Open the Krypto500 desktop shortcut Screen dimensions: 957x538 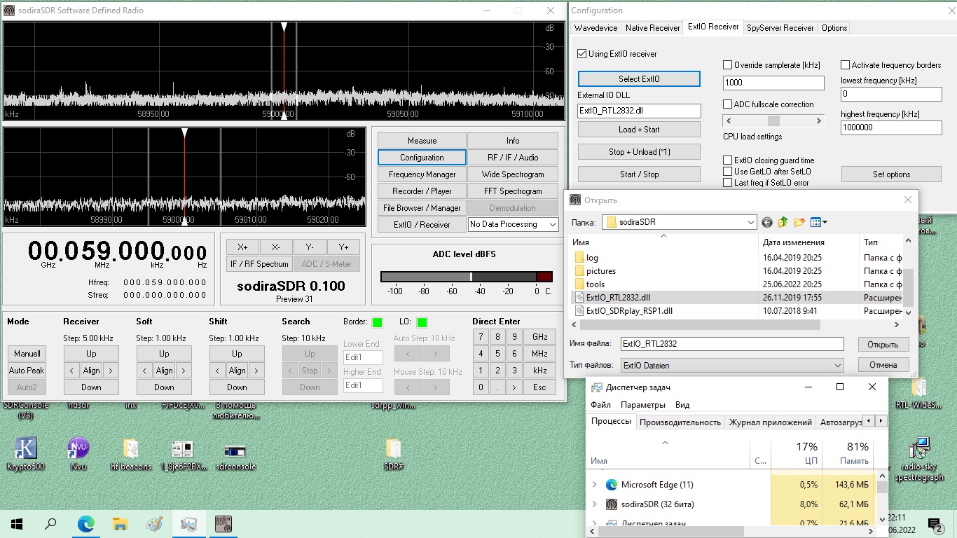[25, 448]
